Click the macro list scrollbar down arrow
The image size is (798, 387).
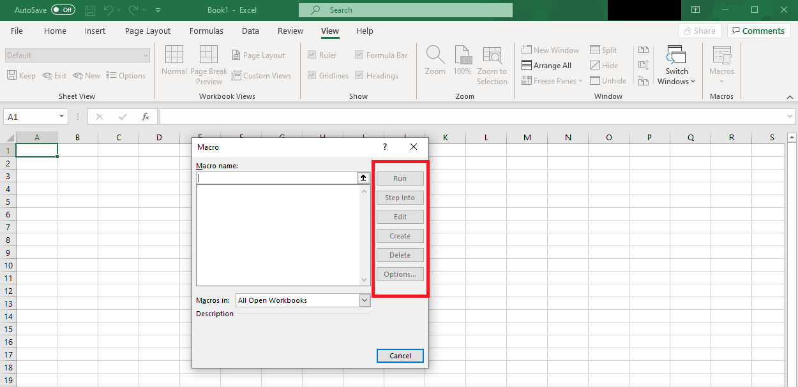[365, 280]
